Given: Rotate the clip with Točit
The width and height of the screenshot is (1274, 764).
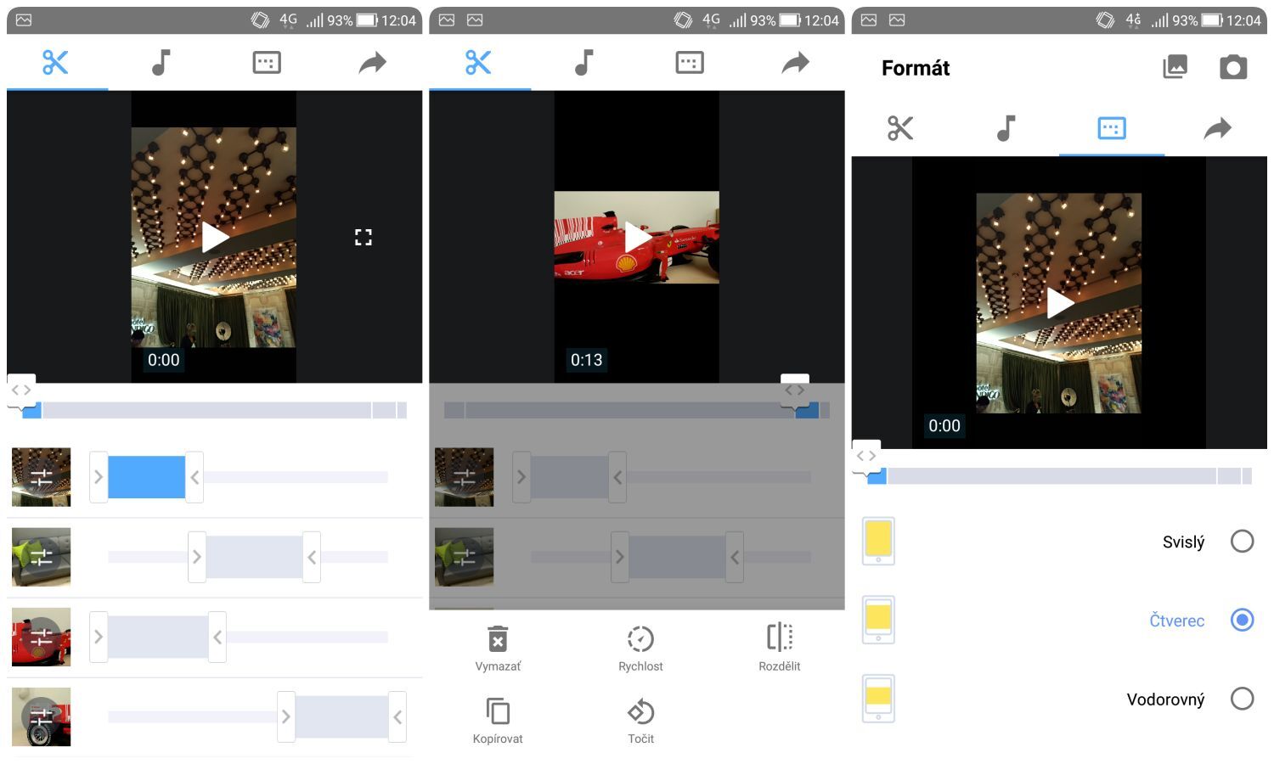Looking at the screenshot, I should [640, 711].
